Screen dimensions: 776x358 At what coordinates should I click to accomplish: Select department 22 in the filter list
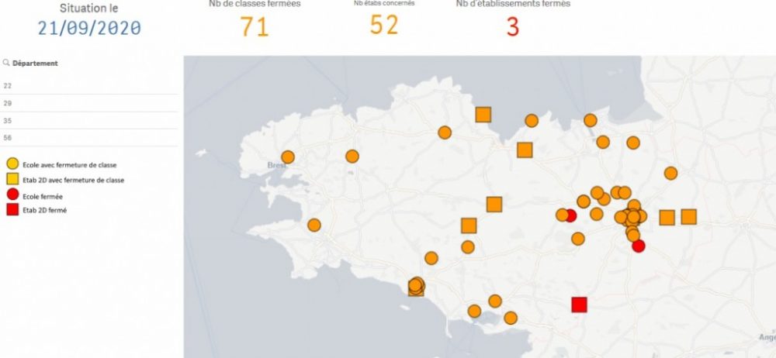(x=8, y=86)
